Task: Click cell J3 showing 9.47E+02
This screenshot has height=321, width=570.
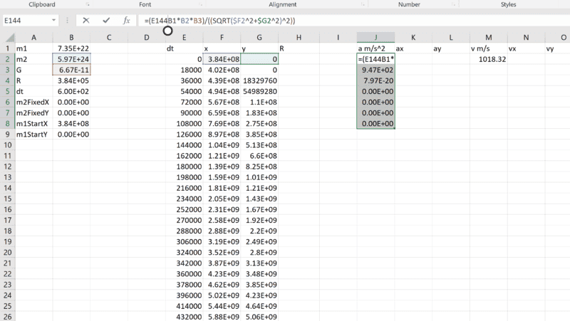Action: [375, 72]
